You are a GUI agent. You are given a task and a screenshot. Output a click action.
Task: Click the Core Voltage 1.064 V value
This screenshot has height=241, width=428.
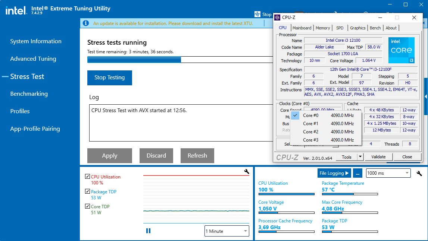pos(369,60)
